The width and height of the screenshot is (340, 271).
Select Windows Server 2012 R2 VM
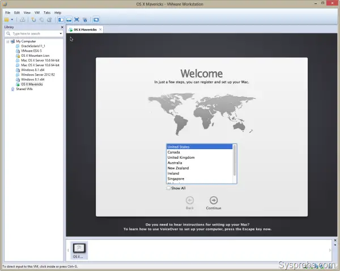click(38, 75)
